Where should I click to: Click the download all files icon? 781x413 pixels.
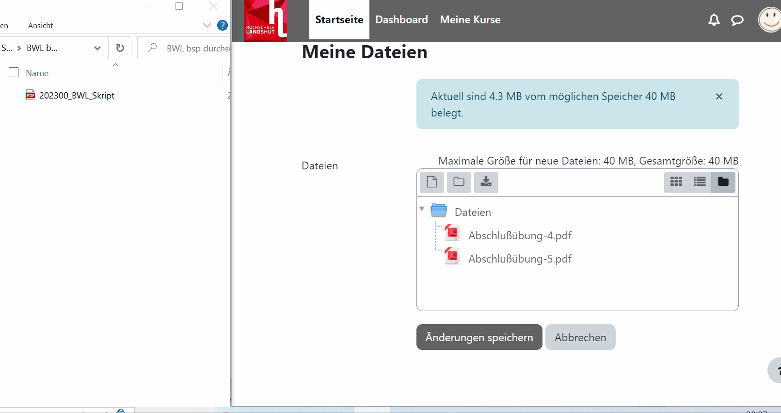pyautogui.click(x=486, y=182)
